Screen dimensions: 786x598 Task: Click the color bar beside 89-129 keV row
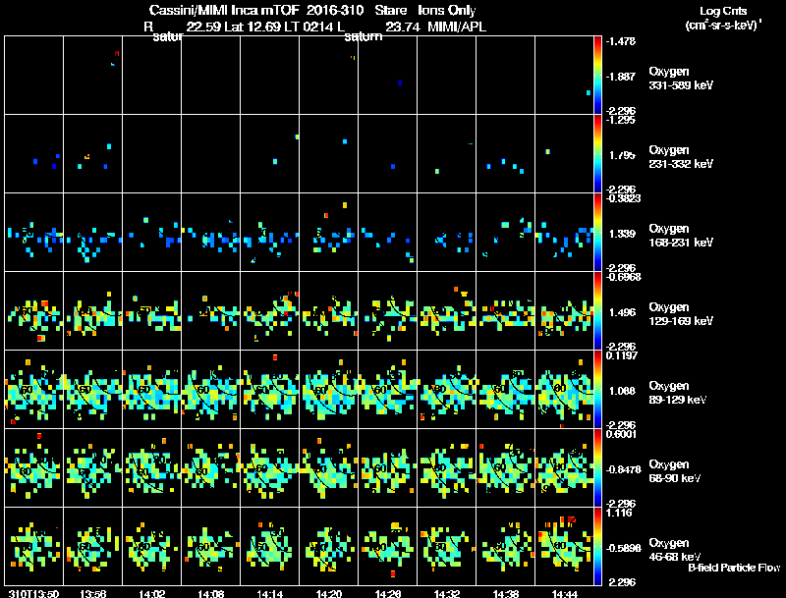tap(597, 389)
